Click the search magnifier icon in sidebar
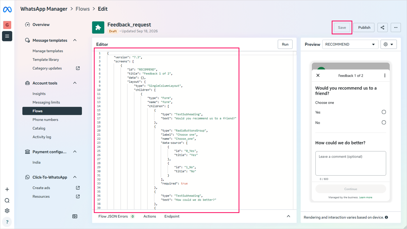Image resolution: width=407 pixels, height=229 pixels. click(7, 200)
